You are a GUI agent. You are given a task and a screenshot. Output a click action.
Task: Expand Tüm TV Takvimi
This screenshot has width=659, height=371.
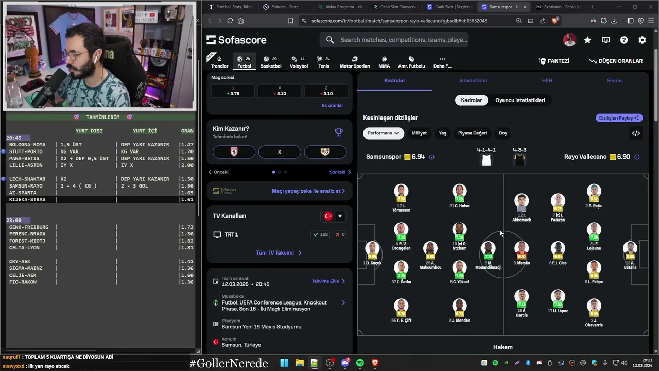[279, 252]
